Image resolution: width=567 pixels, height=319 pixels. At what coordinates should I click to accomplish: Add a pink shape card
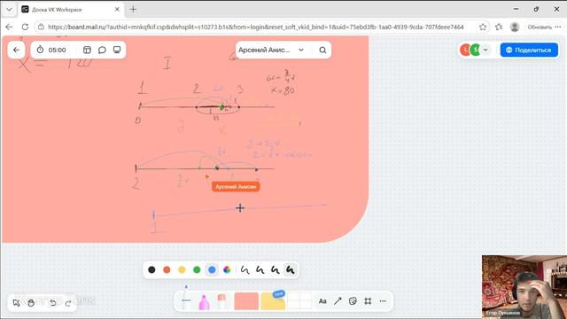coord(246,301)
